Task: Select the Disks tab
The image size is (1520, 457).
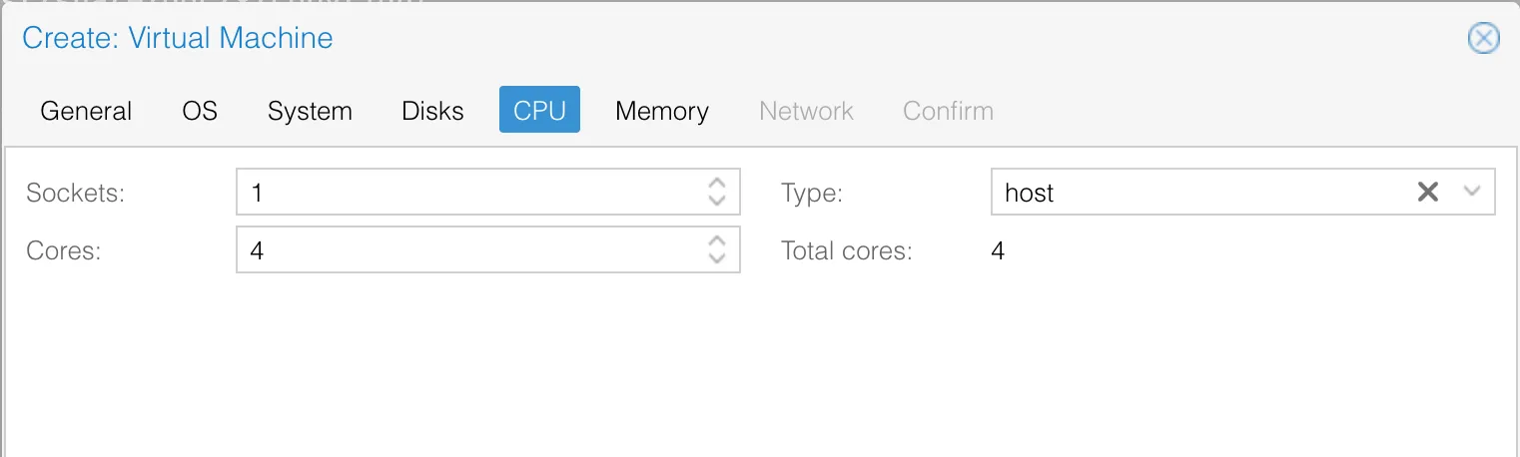Action: click(432, 110)
